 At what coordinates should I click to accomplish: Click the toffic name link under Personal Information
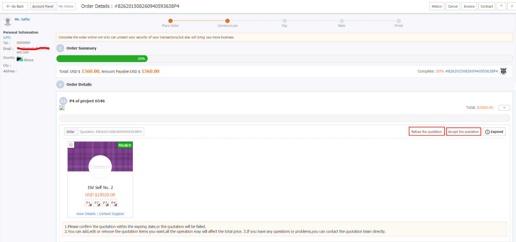click(x=7, y=38)
